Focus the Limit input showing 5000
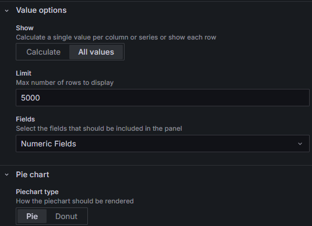The height and width of the screenshot is (226, 312). coord(163,98)
